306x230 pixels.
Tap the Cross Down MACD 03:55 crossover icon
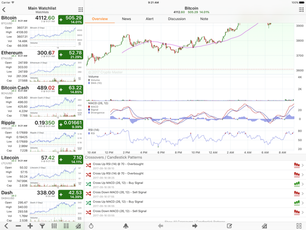click(88, 212)
